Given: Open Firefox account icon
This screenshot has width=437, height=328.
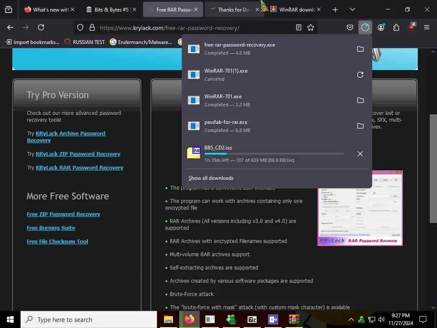Looking at the screenshot, I should tap(381, 27).
